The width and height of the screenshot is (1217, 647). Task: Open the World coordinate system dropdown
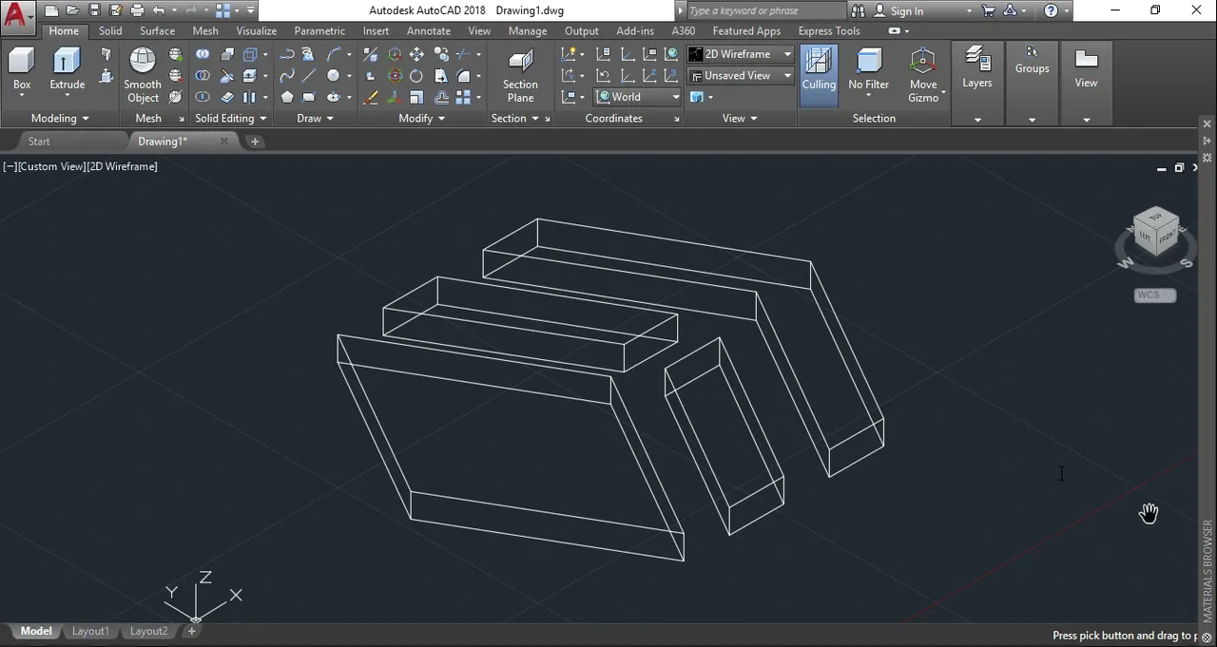click(638, 97)
